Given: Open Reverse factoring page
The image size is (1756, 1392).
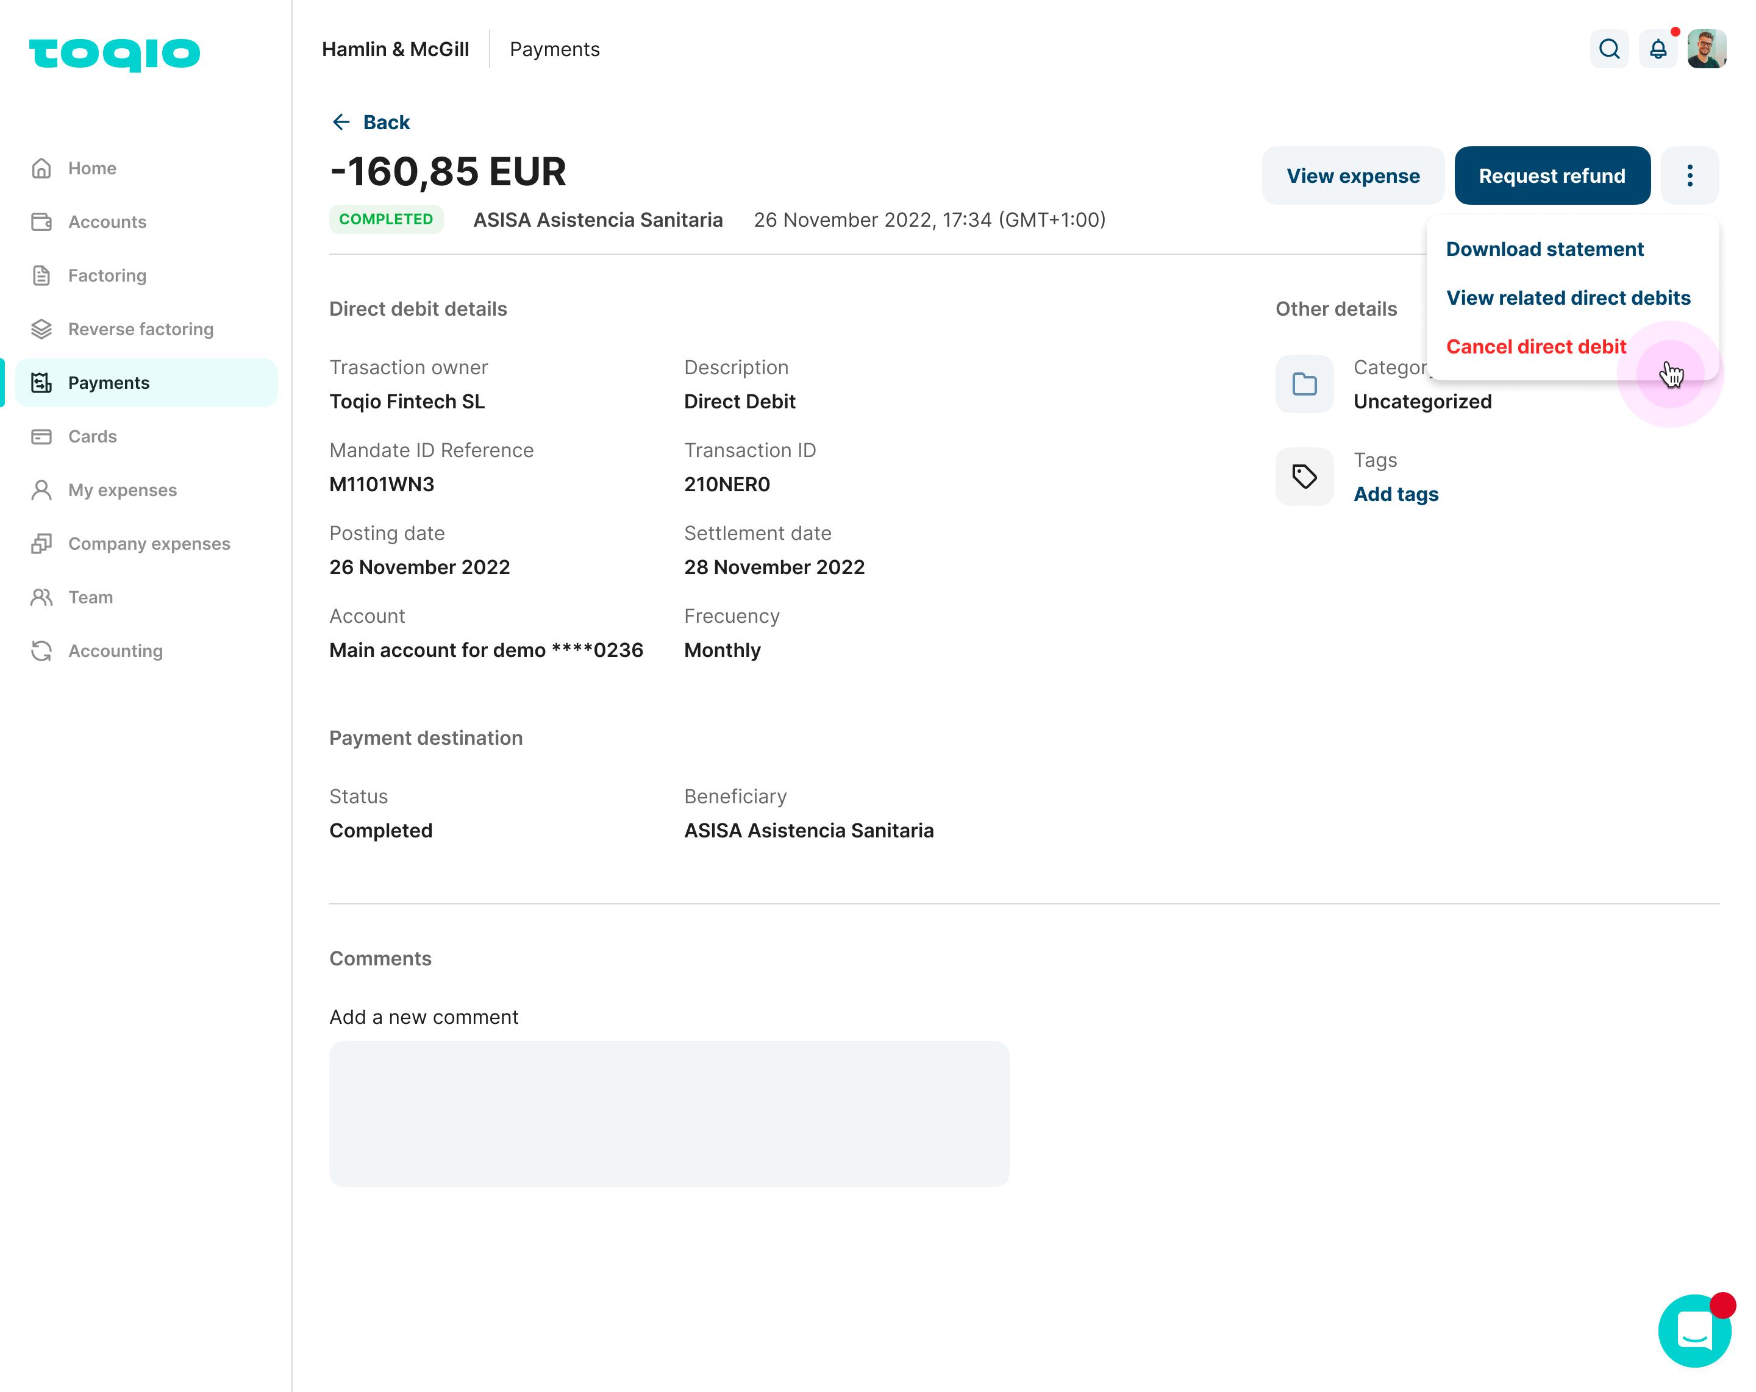Looking at the screenshot, I should point(140,330).
